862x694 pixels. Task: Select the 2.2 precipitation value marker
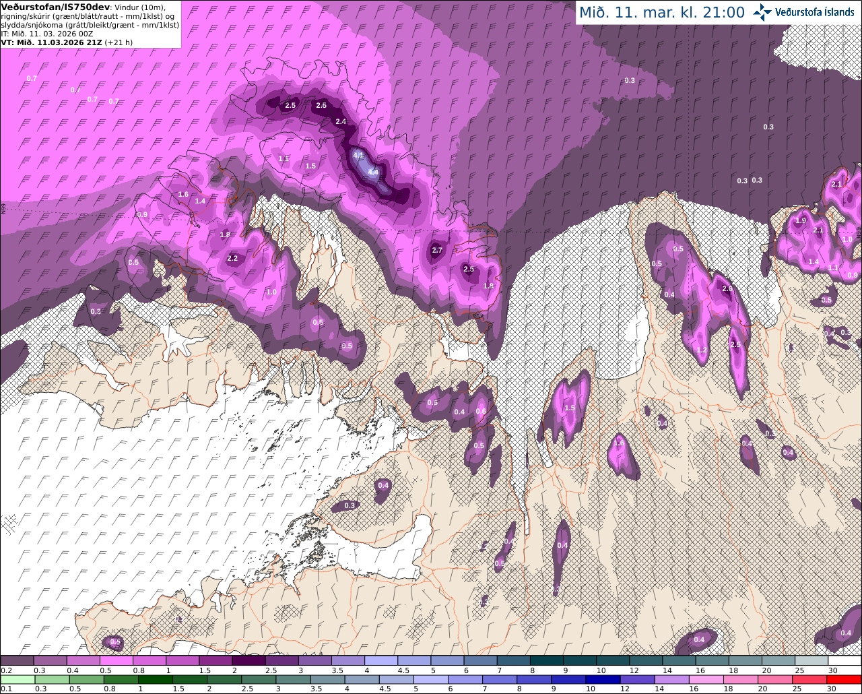(232, 258)
